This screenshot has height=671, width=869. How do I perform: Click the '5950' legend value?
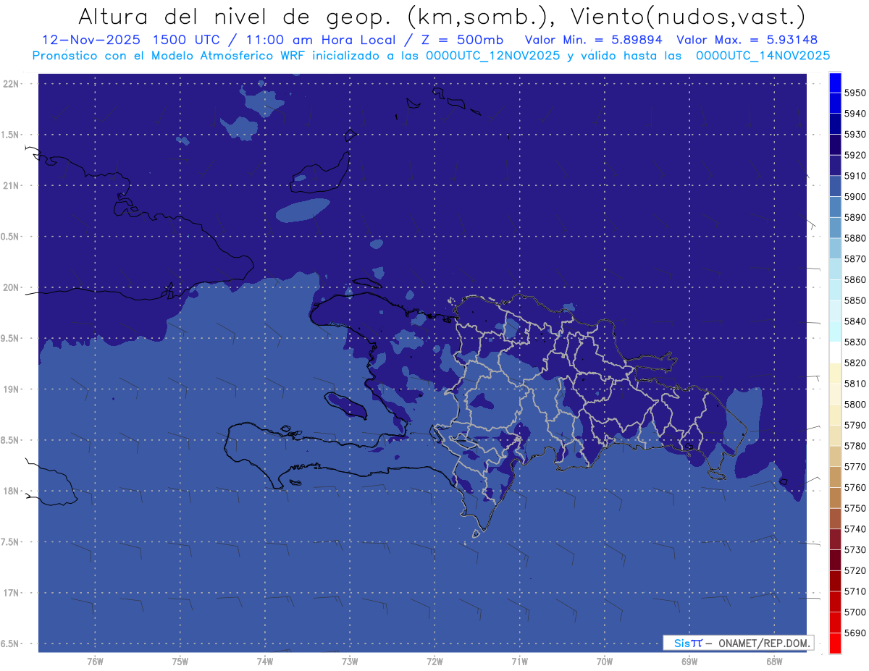tap(855, 93)
